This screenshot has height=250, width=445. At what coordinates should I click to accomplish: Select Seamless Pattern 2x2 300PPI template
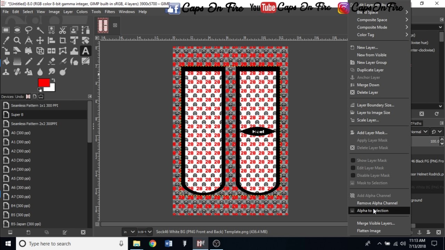tap(44, 124)
